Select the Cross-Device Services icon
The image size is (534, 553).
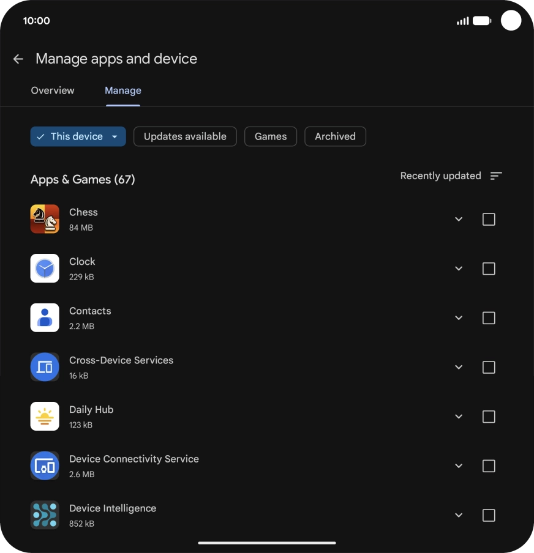(45, 367)
